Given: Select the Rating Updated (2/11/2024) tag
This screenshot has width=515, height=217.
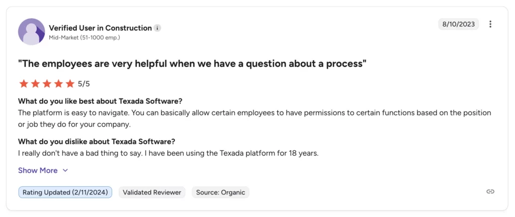Looking at the screenshot, I should 65,192.
